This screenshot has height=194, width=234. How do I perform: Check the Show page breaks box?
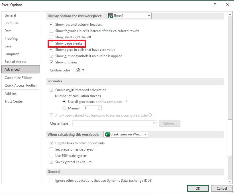point(52,43)
